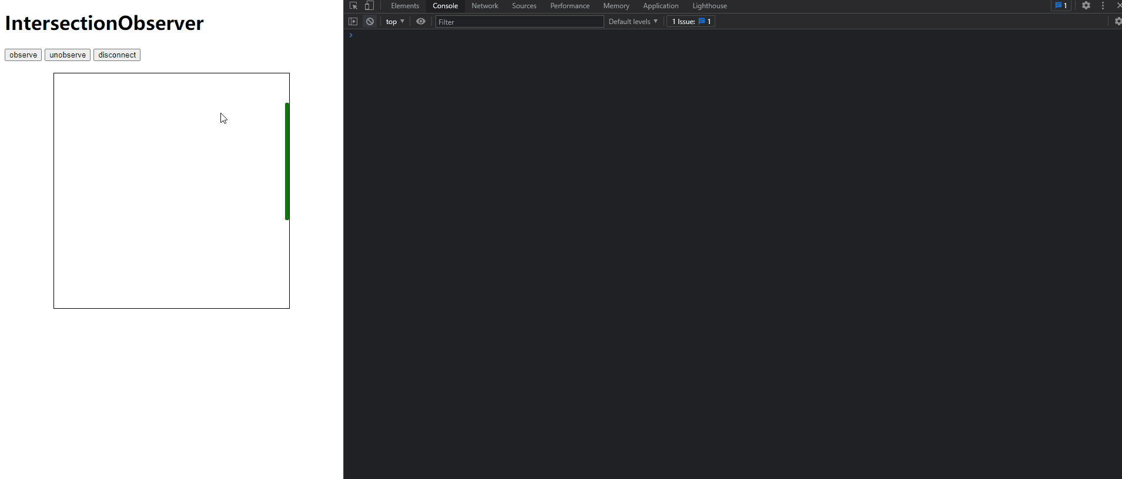Screen dimensions: 1122x479
Task: Click the unobserve button
Action: coord(68,55)
